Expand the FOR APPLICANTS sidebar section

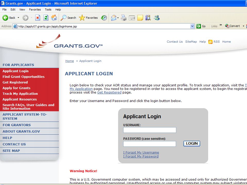18,65
